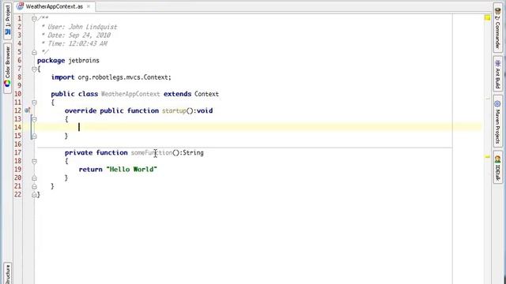Click the yellow warning stripe marker in scrollbar

coord(487,157)
